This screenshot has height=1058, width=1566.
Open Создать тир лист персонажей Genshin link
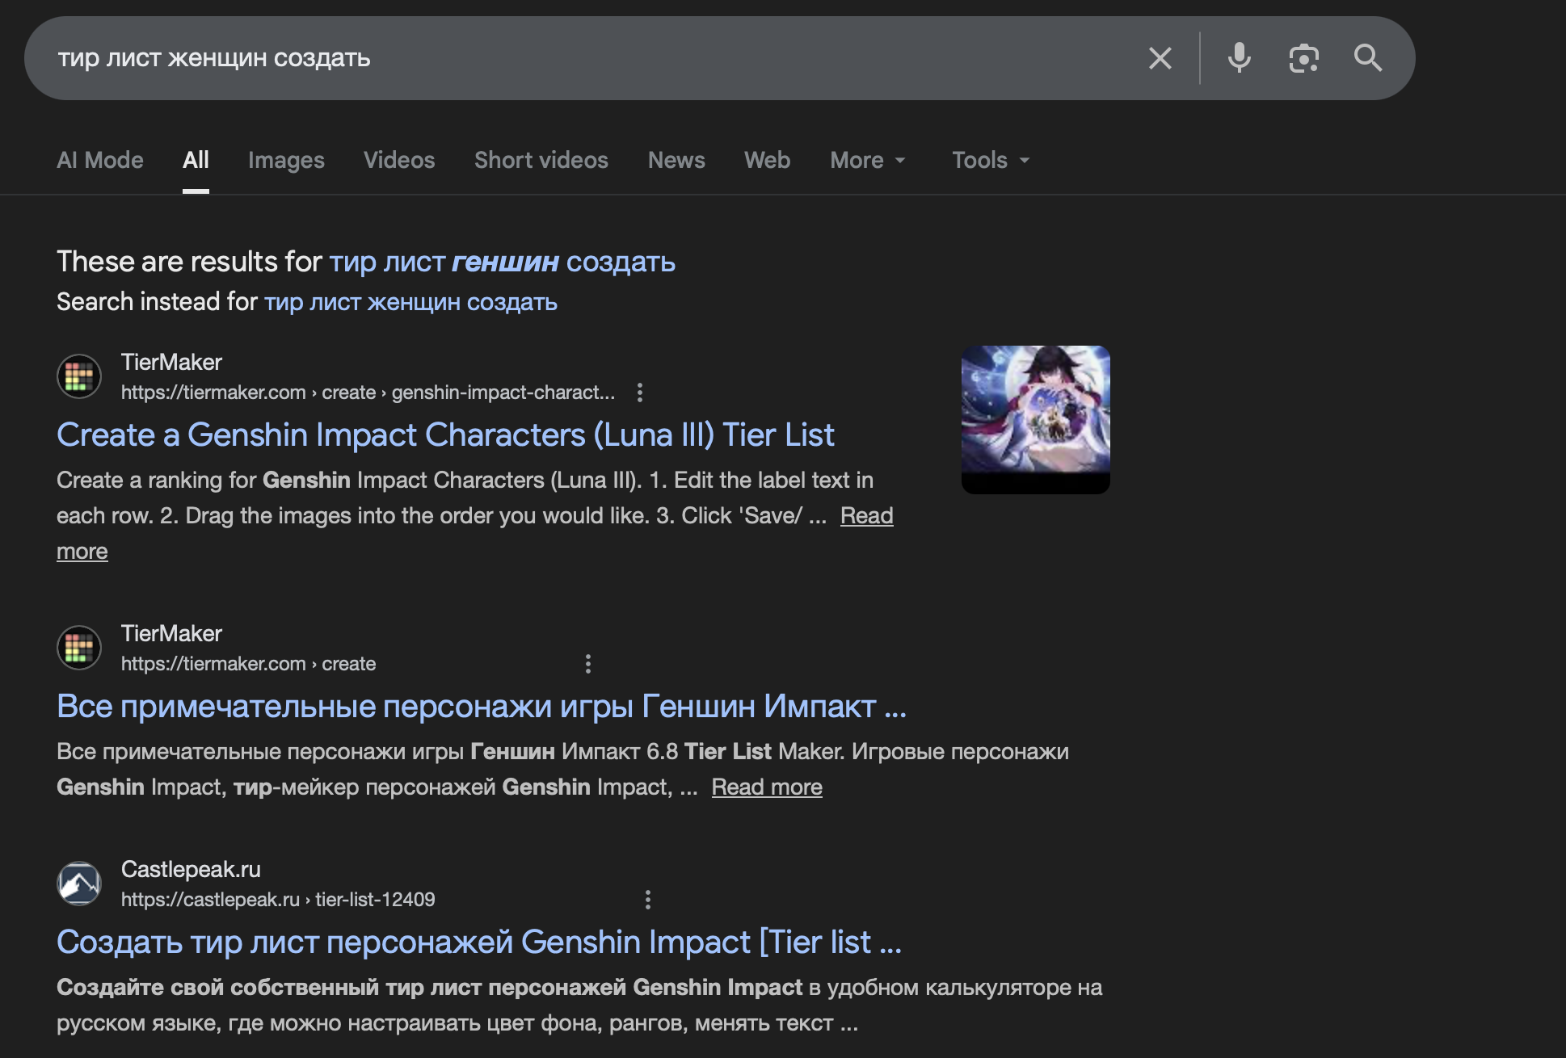tap(478, 942)
